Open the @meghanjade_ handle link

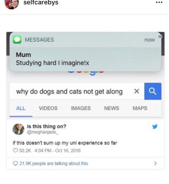pyautogui.click(x=42, y=132)
